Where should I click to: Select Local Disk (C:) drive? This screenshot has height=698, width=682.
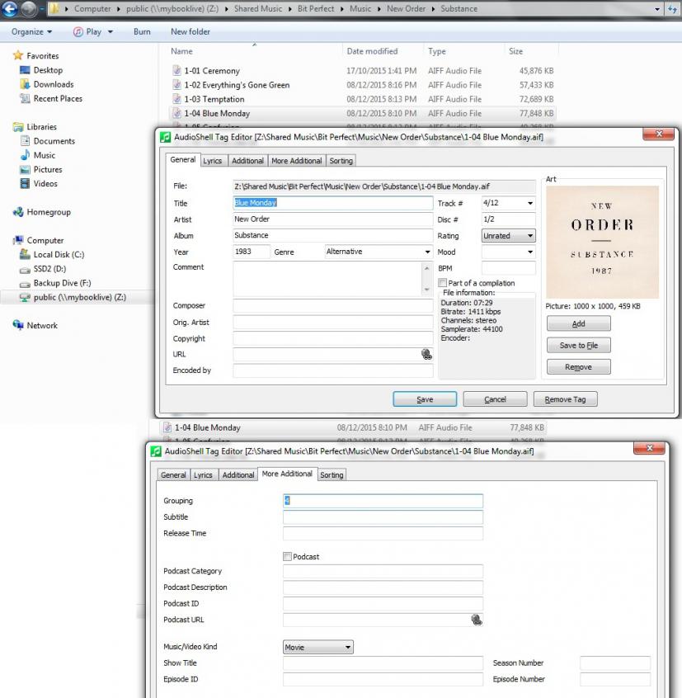coord(58,255)
